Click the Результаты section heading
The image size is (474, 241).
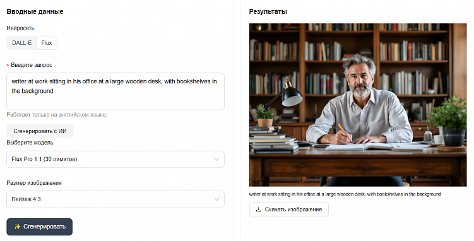pyautogui.click(x=268, y=12)
